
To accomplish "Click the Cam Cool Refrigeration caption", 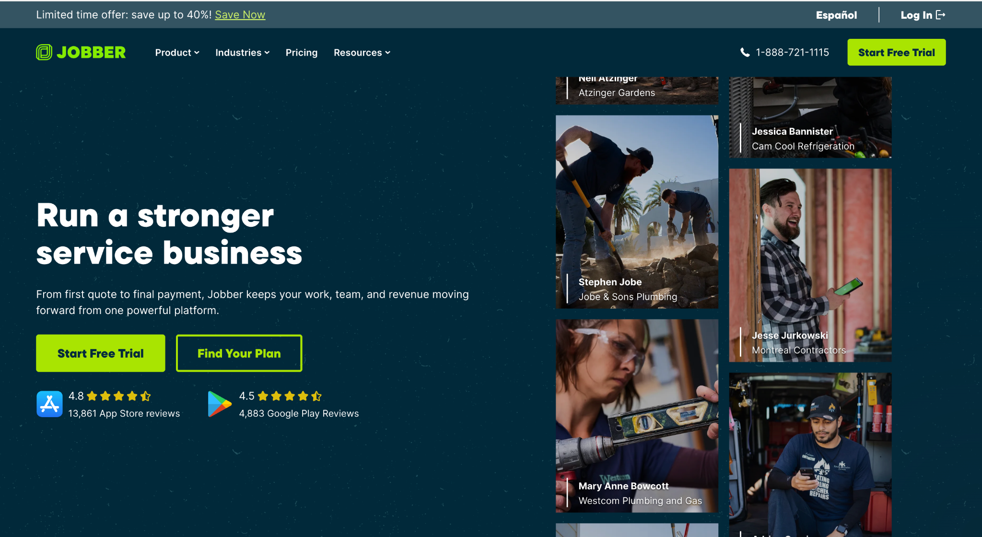I will point(803,146).
